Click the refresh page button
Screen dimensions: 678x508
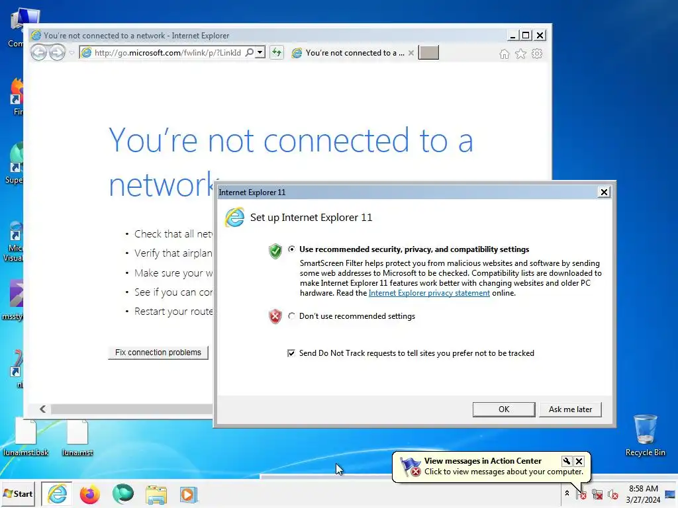click(277, 53)
